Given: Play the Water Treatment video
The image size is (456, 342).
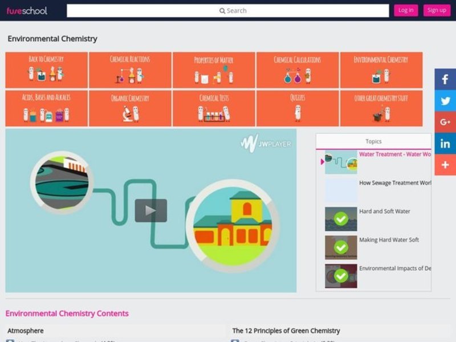Looking at the screenshot, I should [x=150, y=210].
